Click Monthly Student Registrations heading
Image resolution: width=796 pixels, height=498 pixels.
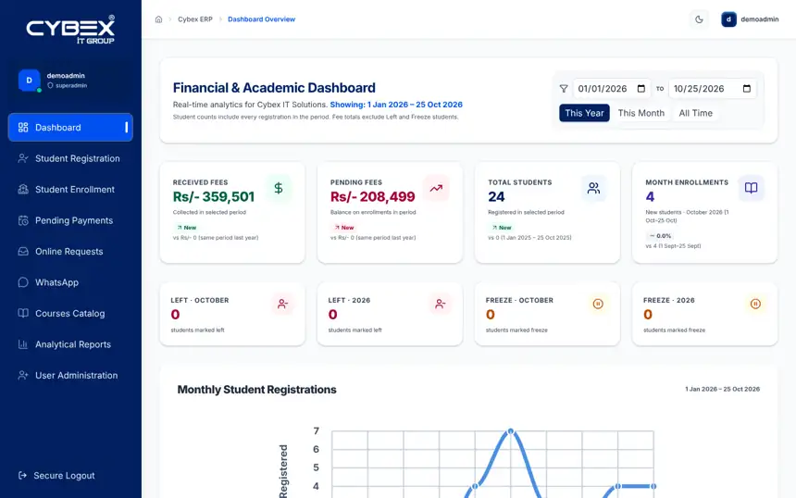[257, 390]
